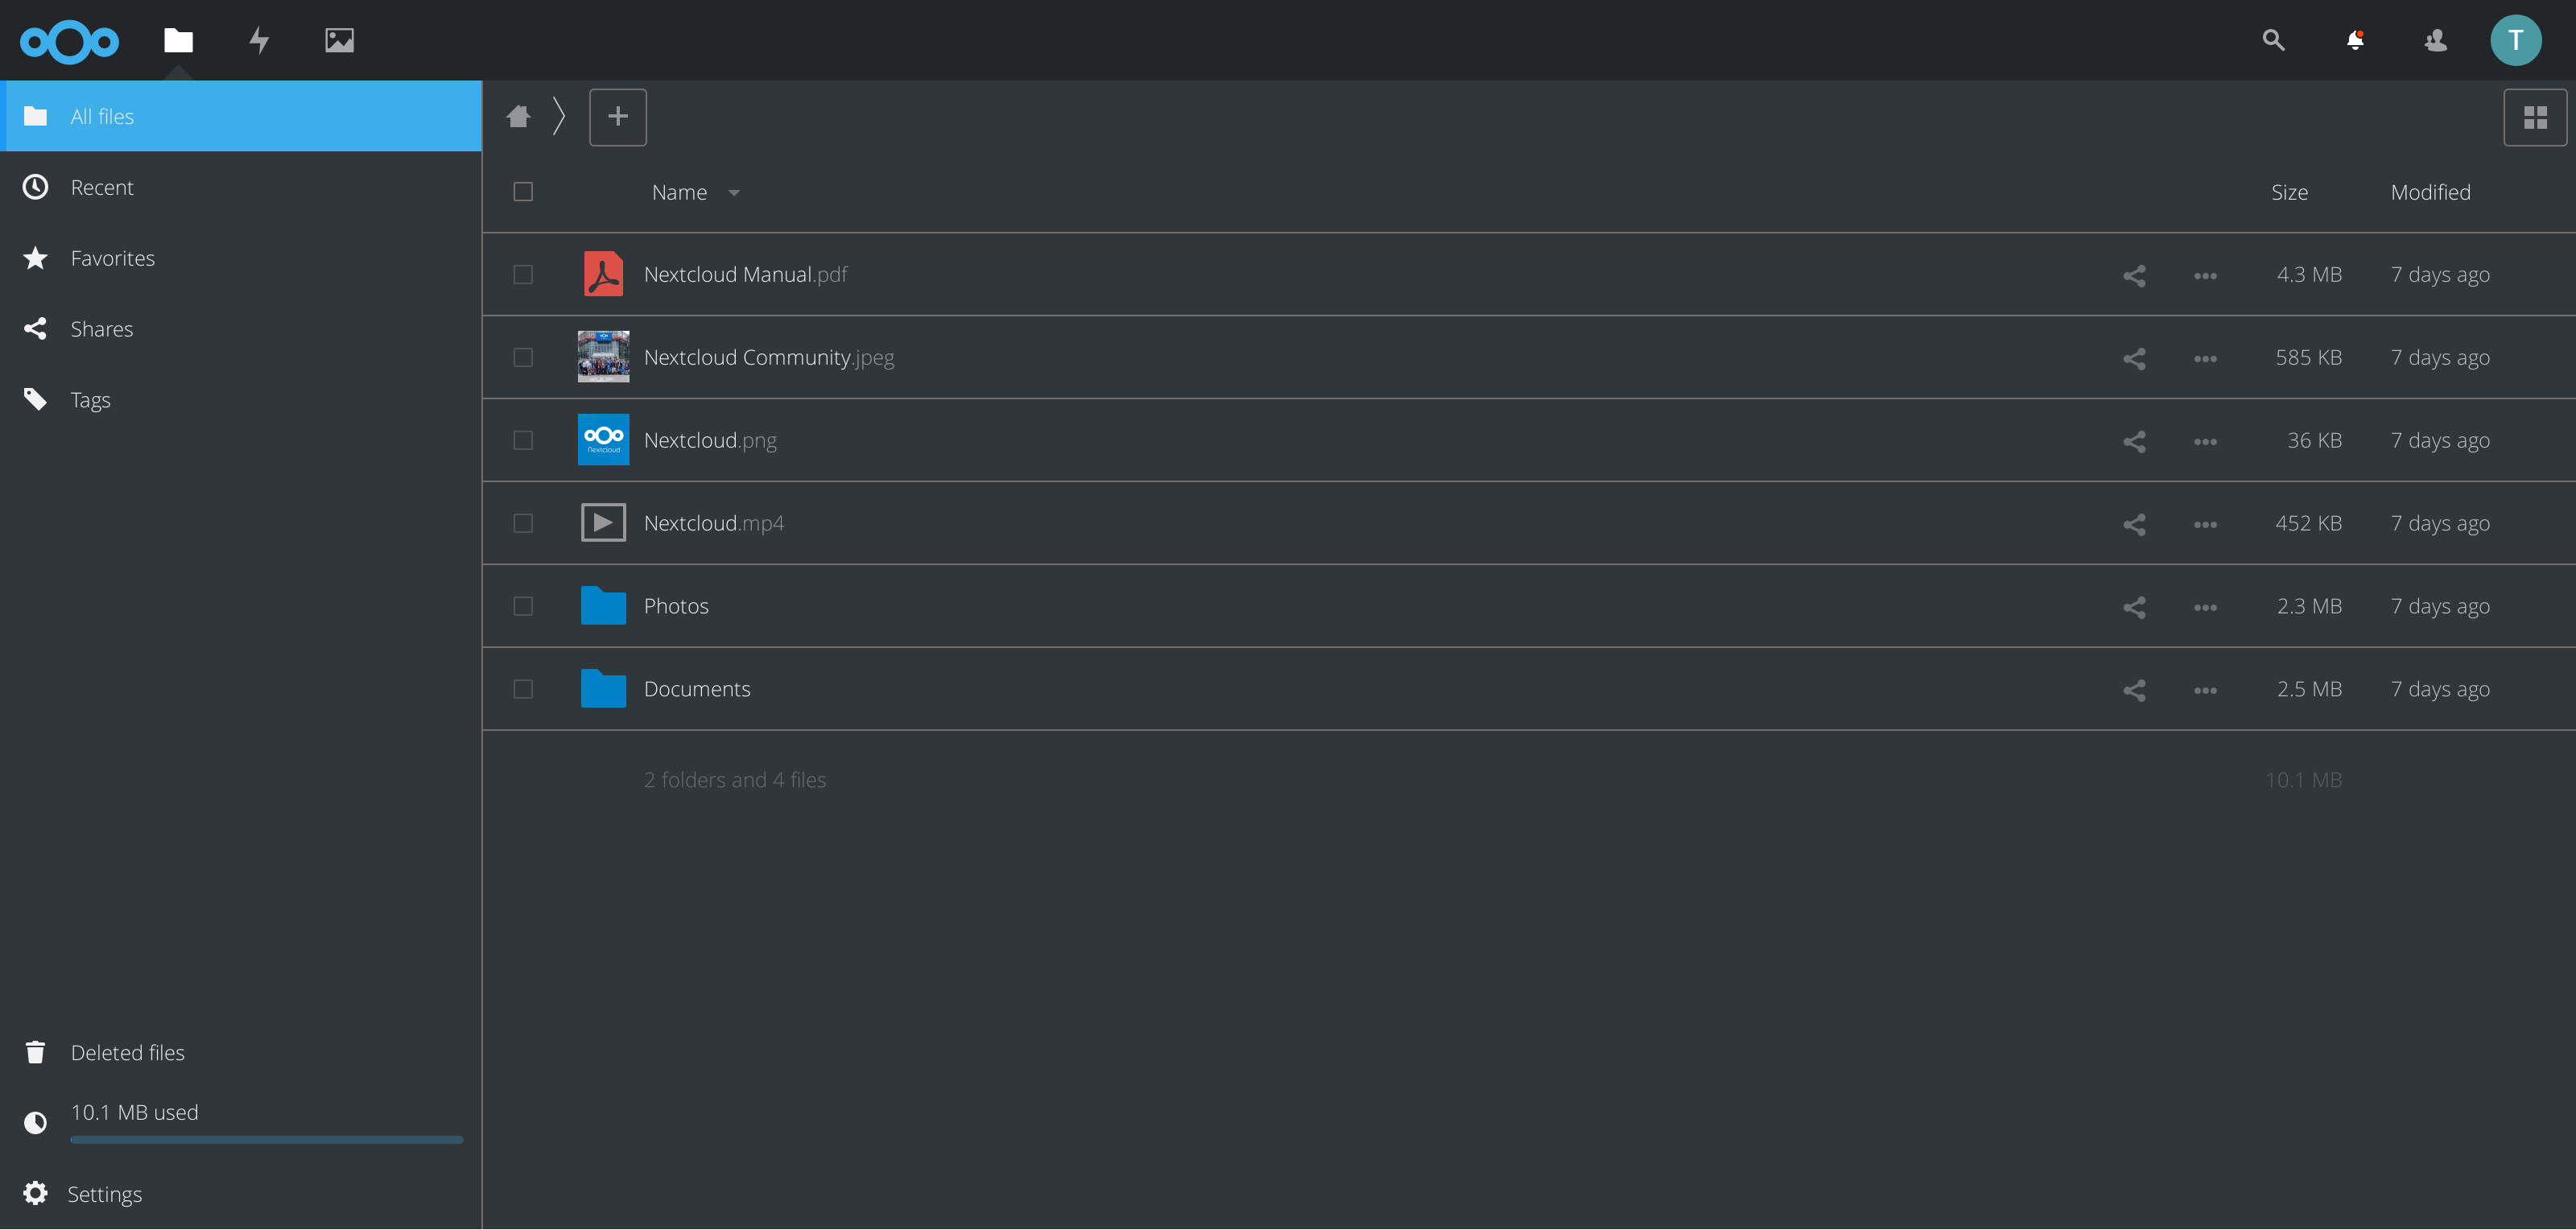Switch to grid view
Viewport: 2576px width, 1230px height.
2534,118
